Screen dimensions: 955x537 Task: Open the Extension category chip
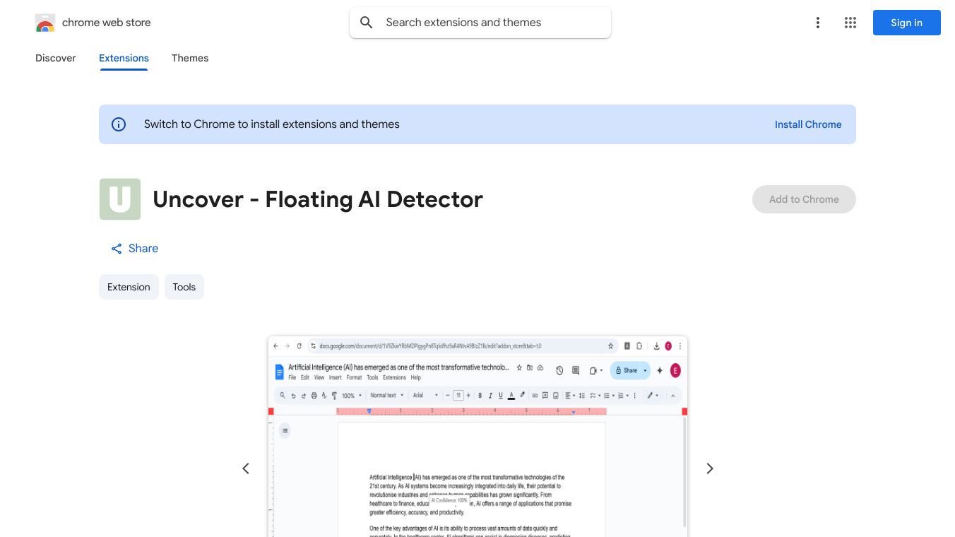pyautogui.click(x=129, y=287)
